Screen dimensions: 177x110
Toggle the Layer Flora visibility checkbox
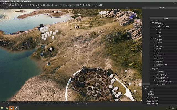tap(155, 48)
